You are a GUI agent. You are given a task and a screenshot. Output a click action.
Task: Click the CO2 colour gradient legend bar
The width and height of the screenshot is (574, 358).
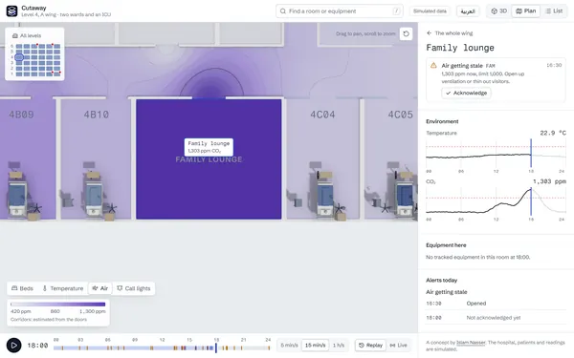(57, 304)
